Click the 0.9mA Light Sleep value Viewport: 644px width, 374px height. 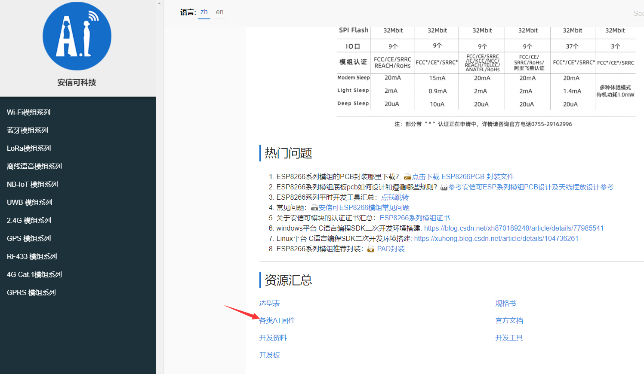point(438,91)
